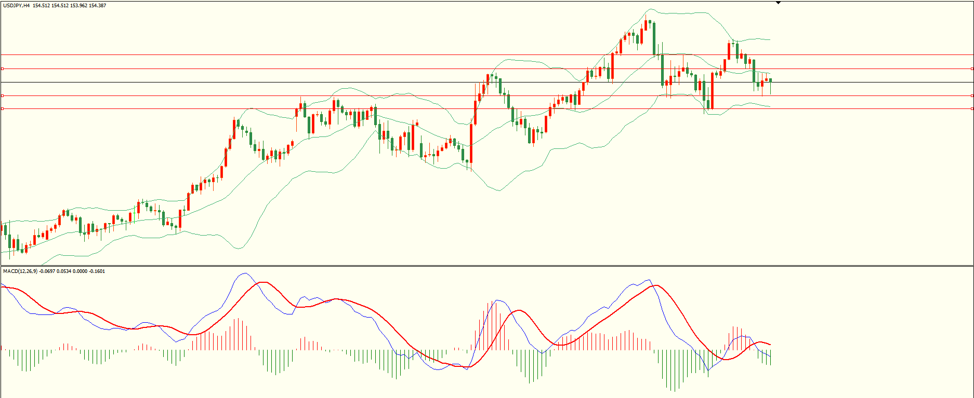Click the chart shift triangle marker at top
Viewport: 974px width, 398px height.
pyautogui.click(x=778, y=3)
